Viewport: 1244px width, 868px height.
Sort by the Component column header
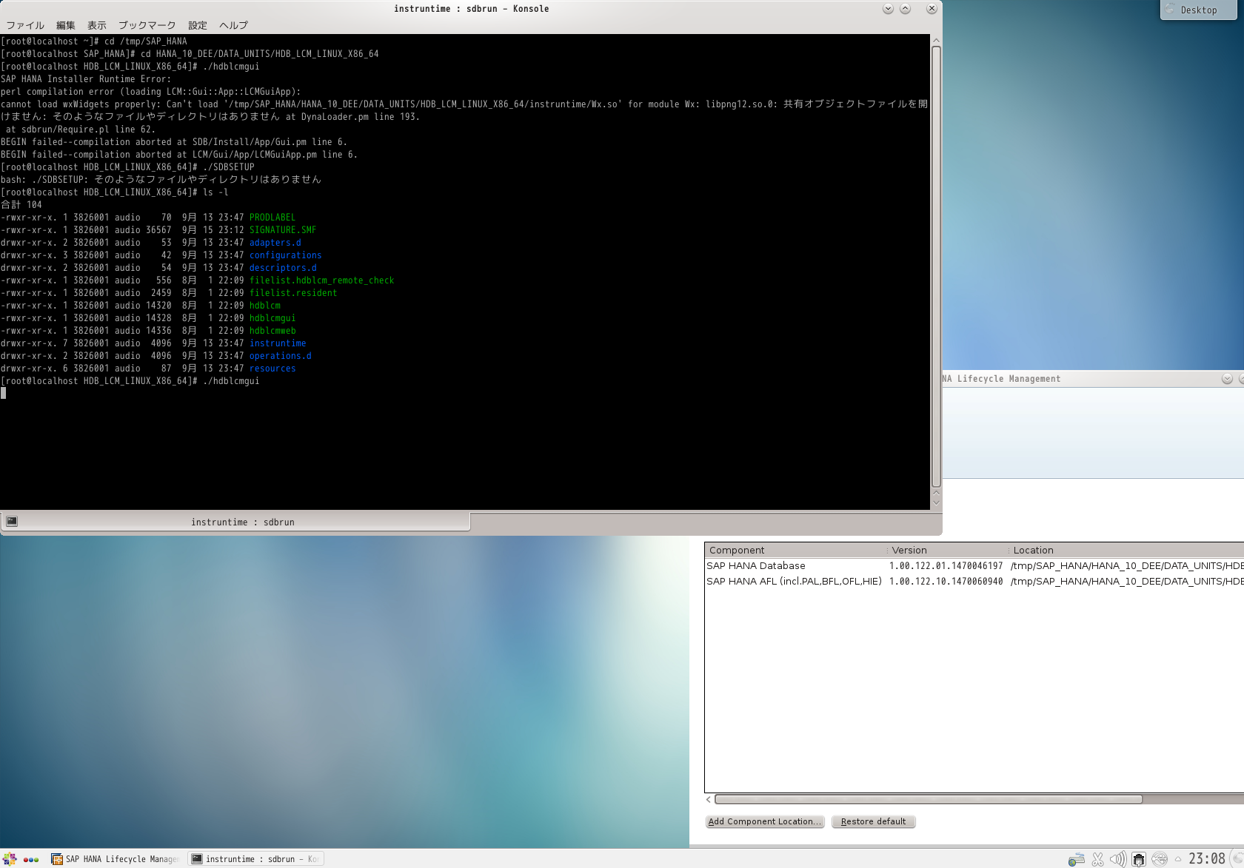pyautogui.click(x=795, y=550)
